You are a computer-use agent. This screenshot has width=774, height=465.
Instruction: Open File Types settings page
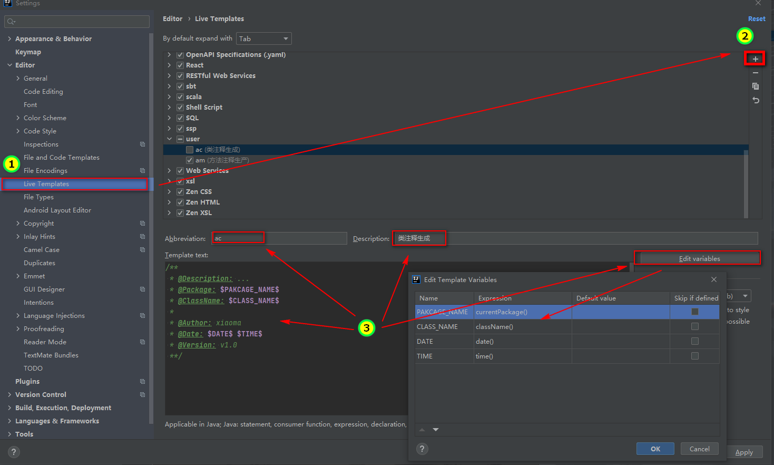click(x=38, y=197)
